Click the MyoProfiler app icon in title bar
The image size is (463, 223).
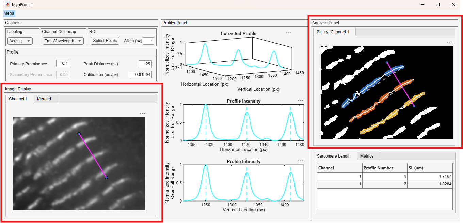coord(7,4)
